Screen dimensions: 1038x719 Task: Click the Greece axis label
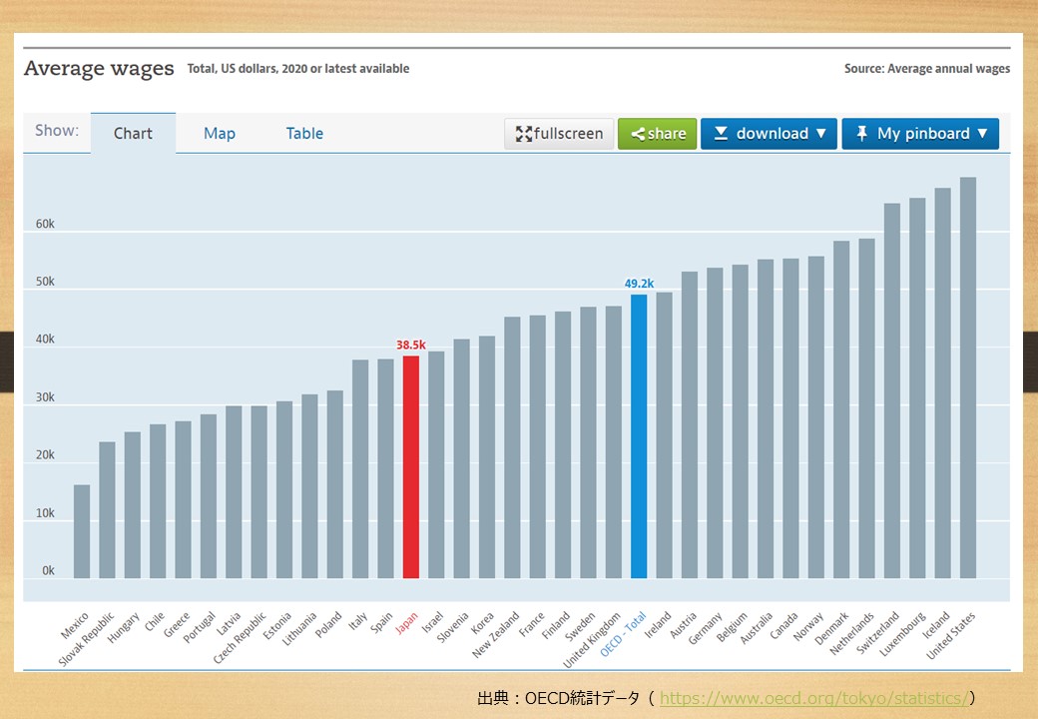177,626
